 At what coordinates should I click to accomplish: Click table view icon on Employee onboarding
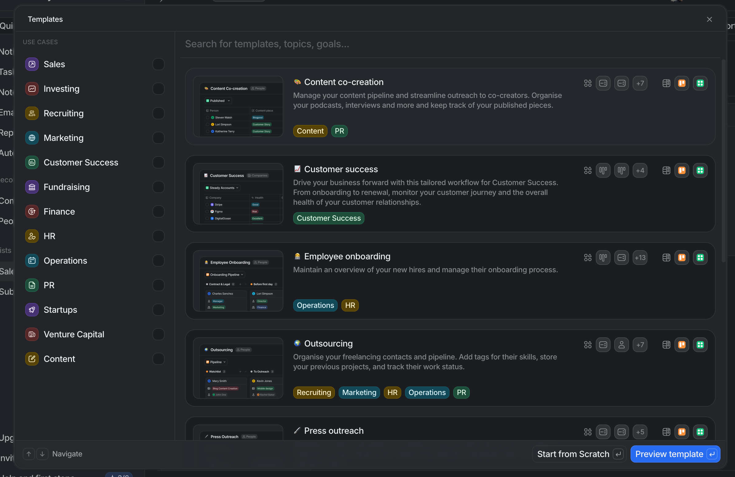[666, 258]
